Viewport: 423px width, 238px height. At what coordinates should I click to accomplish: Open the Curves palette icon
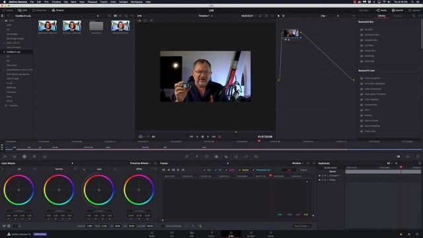point(186,156)
